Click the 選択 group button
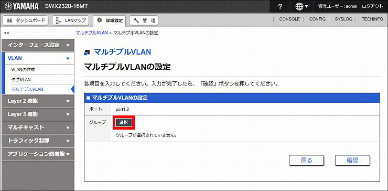 [x=124, y=122]
